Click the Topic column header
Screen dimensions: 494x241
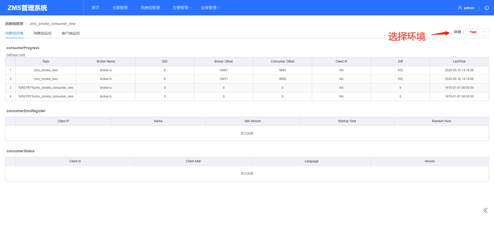click(x=46, y=61)
